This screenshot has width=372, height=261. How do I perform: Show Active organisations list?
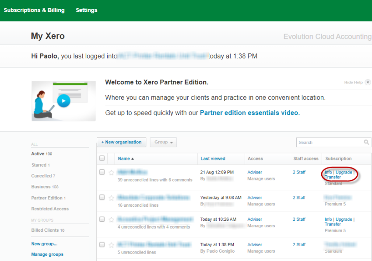(x=42, y=154)
